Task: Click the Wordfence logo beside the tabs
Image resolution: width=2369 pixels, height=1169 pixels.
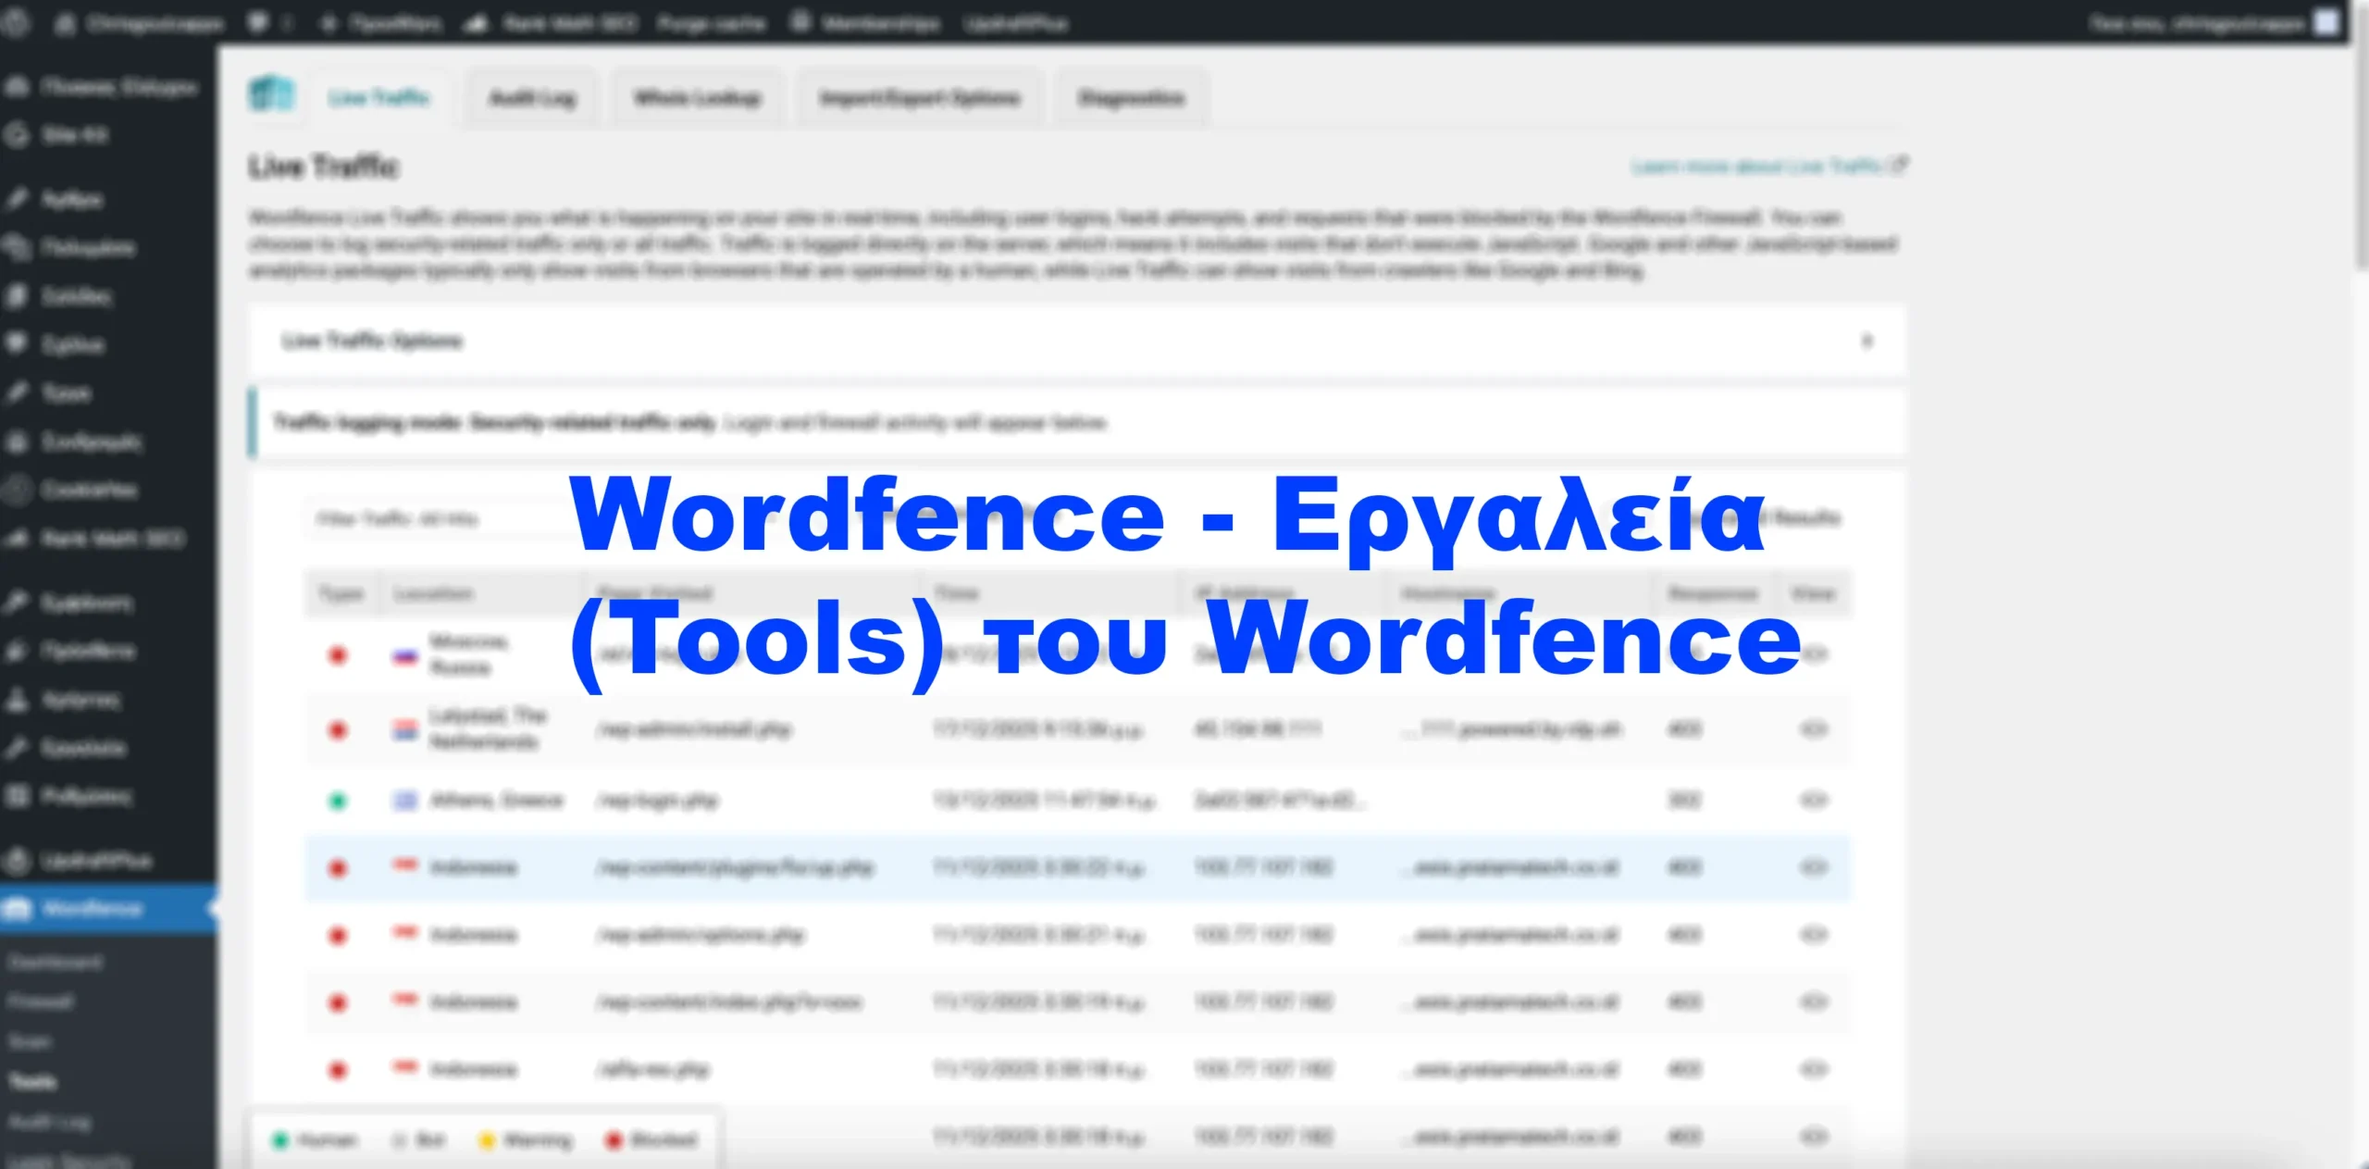Action: (x=272, y=94)
